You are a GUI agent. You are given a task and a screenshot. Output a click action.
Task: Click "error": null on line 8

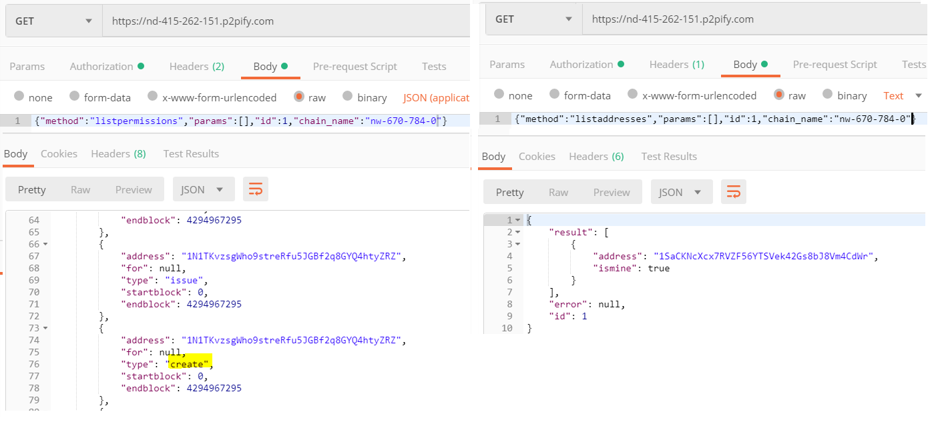coord(586,304)
